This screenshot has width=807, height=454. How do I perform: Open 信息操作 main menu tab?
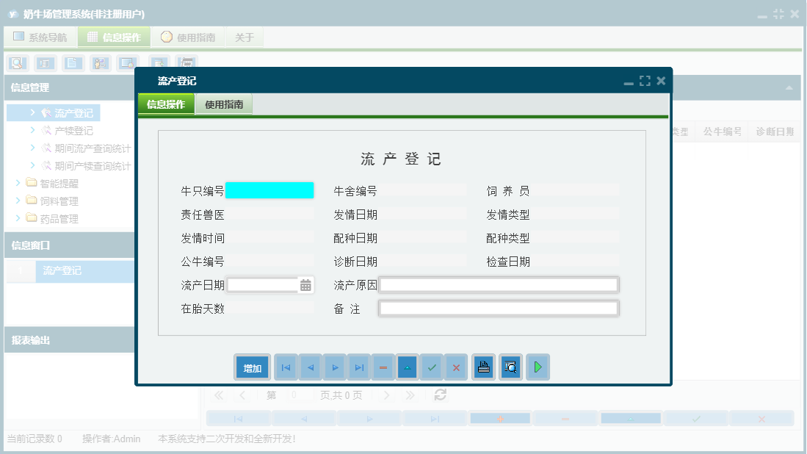[x=115, y=37]
